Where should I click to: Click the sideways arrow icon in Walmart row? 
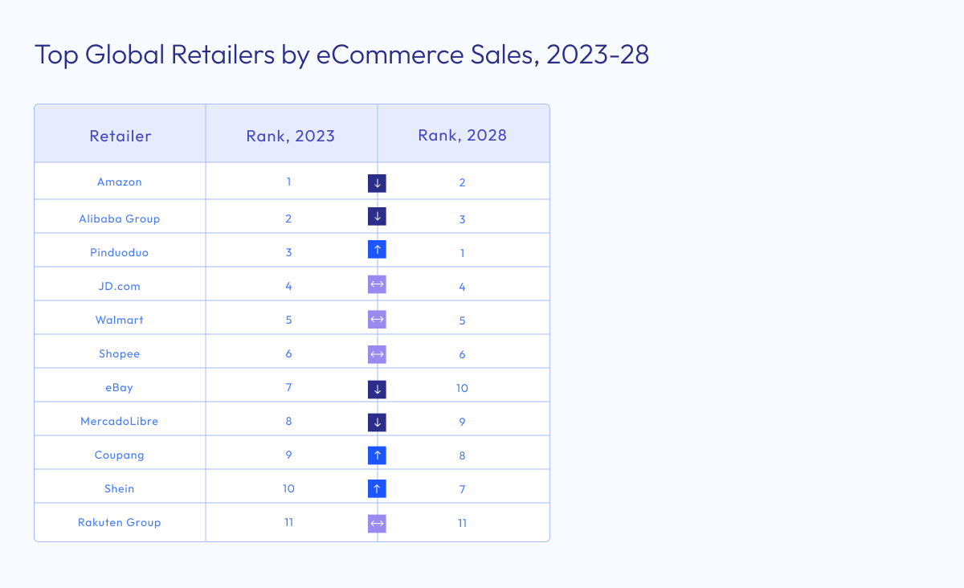click(x=377, y=319)
